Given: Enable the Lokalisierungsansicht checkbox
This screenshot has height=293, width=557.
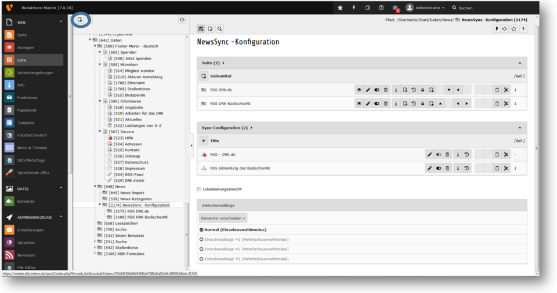Looking at the screenshot, I should tap(199, 189).
